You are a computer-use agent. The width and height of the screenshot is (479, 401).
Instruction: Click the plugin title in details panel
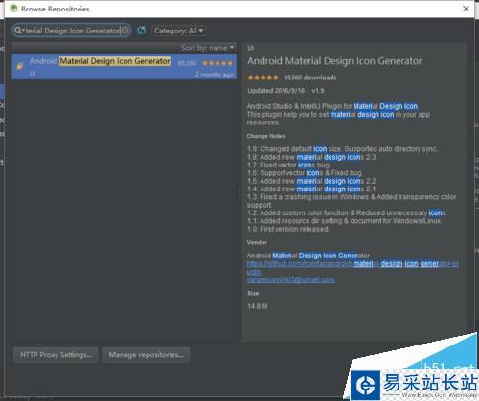click(334, 61)
